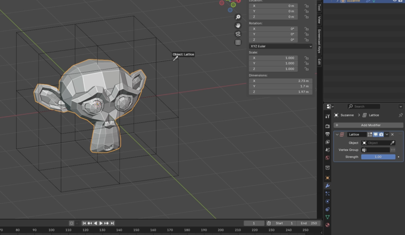Open the Modifiers wrench tab icon

[x=328, y=186]
